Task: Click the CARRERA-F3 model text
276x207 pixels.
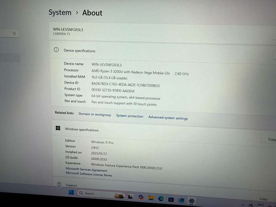Action: [61, 33]
